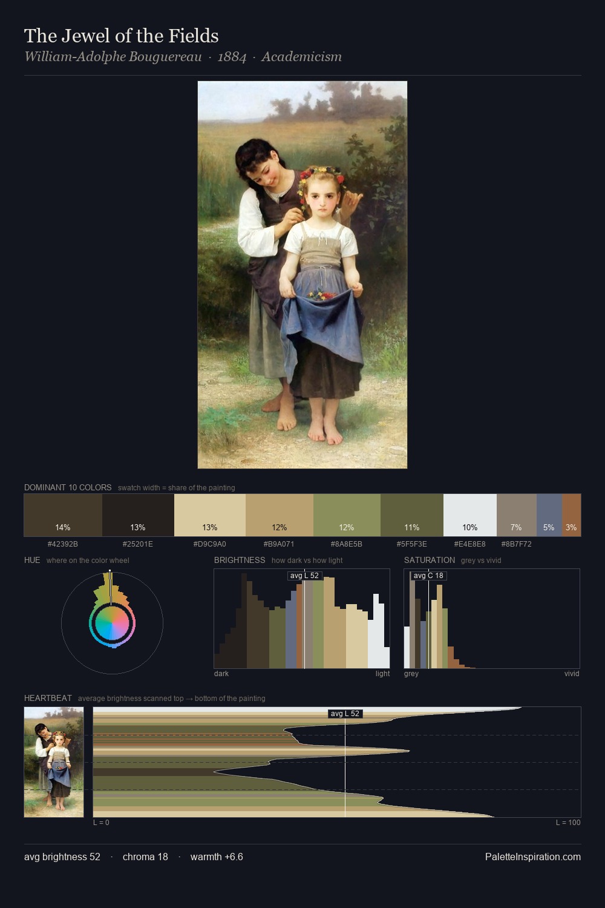Click the warmth +6.6 footer stat
Image resolution: width=605 pixels, height=908 pixels.
[217, 857]
